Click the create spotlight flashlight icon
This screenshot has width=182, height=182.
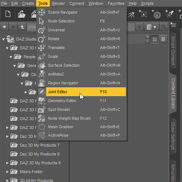click(169, 14)
